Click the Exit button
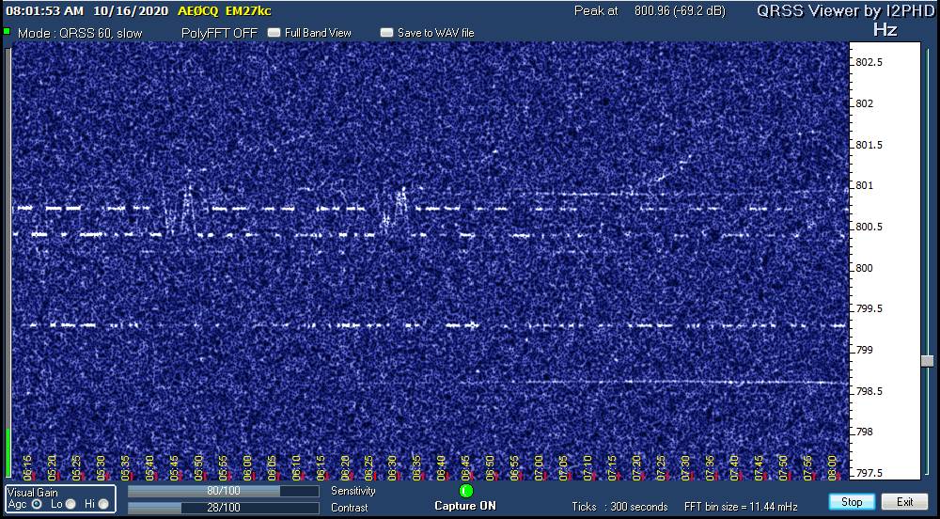This screenshot has width=940, height=519. coord(904,502)
